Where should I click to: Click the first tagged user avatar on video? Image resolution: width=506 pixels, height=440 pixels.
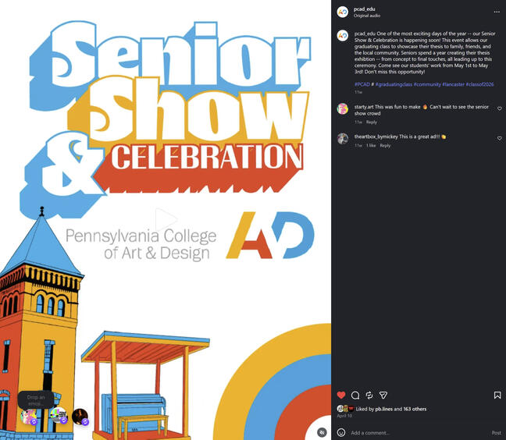pyautogui.click(x=29, y=416)
